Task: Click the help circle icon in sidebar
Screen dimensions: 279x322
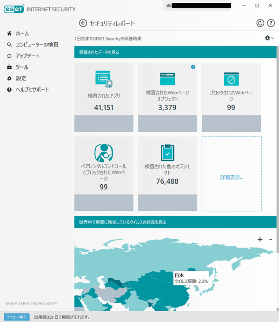Action: tap(9, 89)
